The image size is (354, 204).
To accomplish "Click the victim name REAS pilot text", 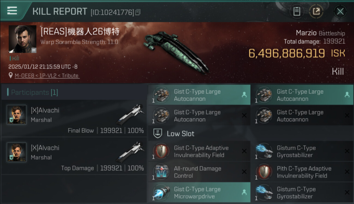I will tap(80, 32).
